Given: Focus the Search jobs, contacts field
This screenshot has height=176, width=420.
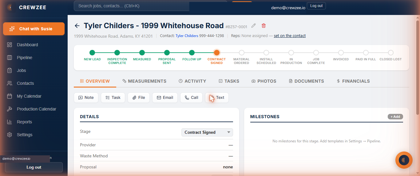Looking at the screenshot, I should point(132,6).
